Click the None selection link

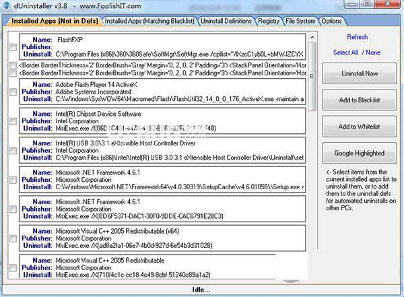(373, 53)
